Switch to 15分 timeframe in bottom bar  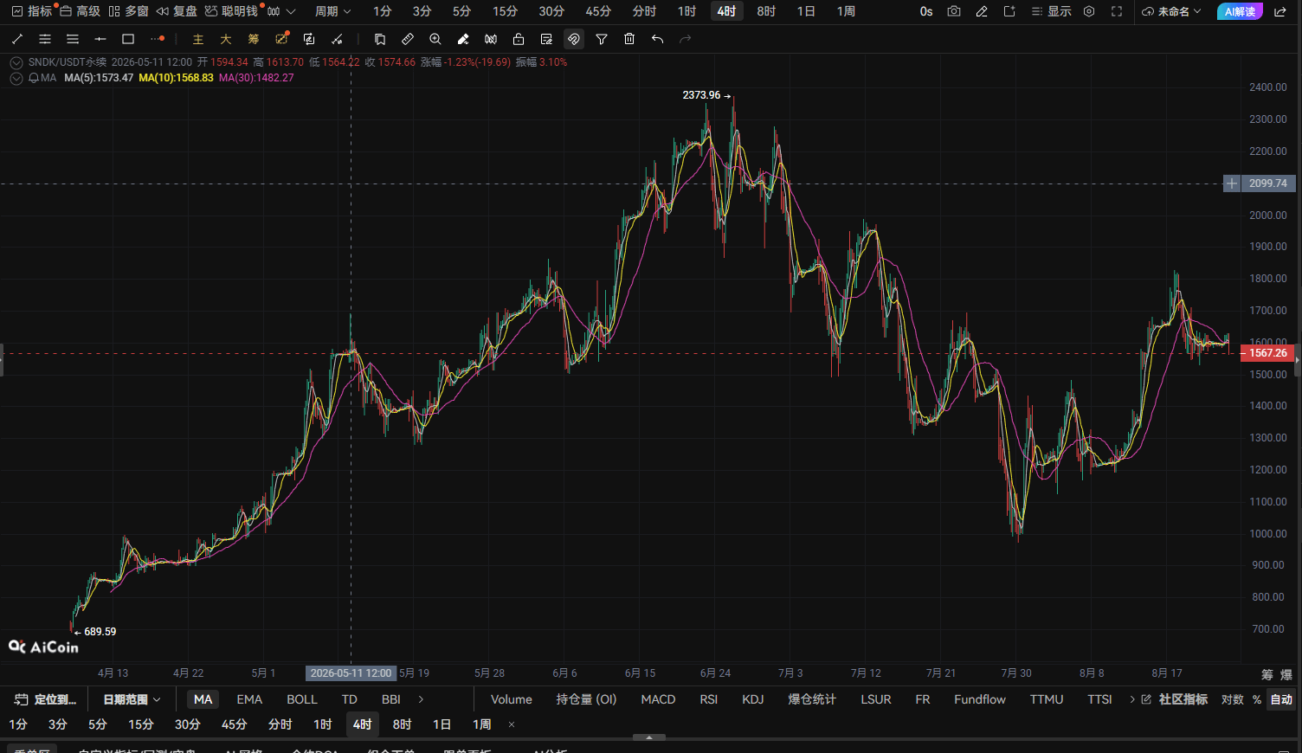[x=141, y=724]
